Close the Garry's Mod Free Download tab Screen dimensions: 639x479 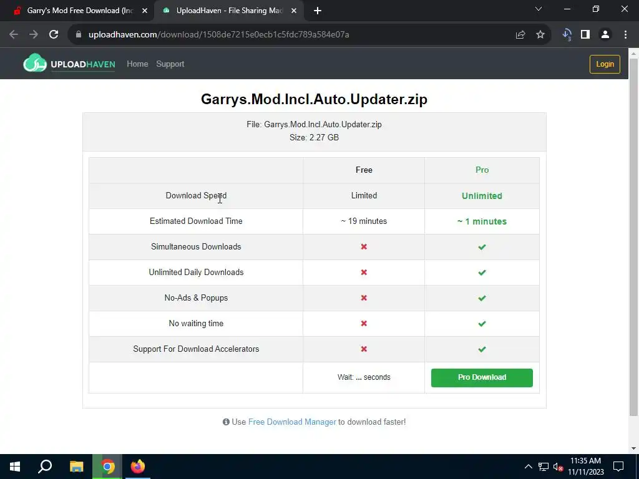point(145,11)
